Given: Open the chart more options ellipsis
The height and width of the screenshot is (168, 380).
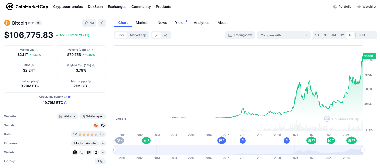Looking at the screenshot, I should 373,35.
